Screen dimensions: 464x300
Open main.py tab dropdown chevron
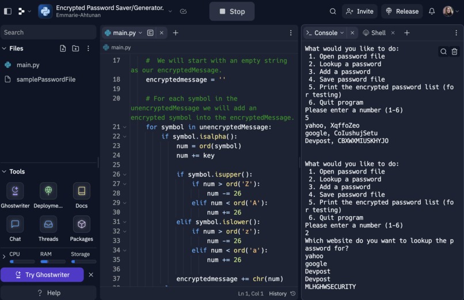pyautogui.click(x=140, y=33)
